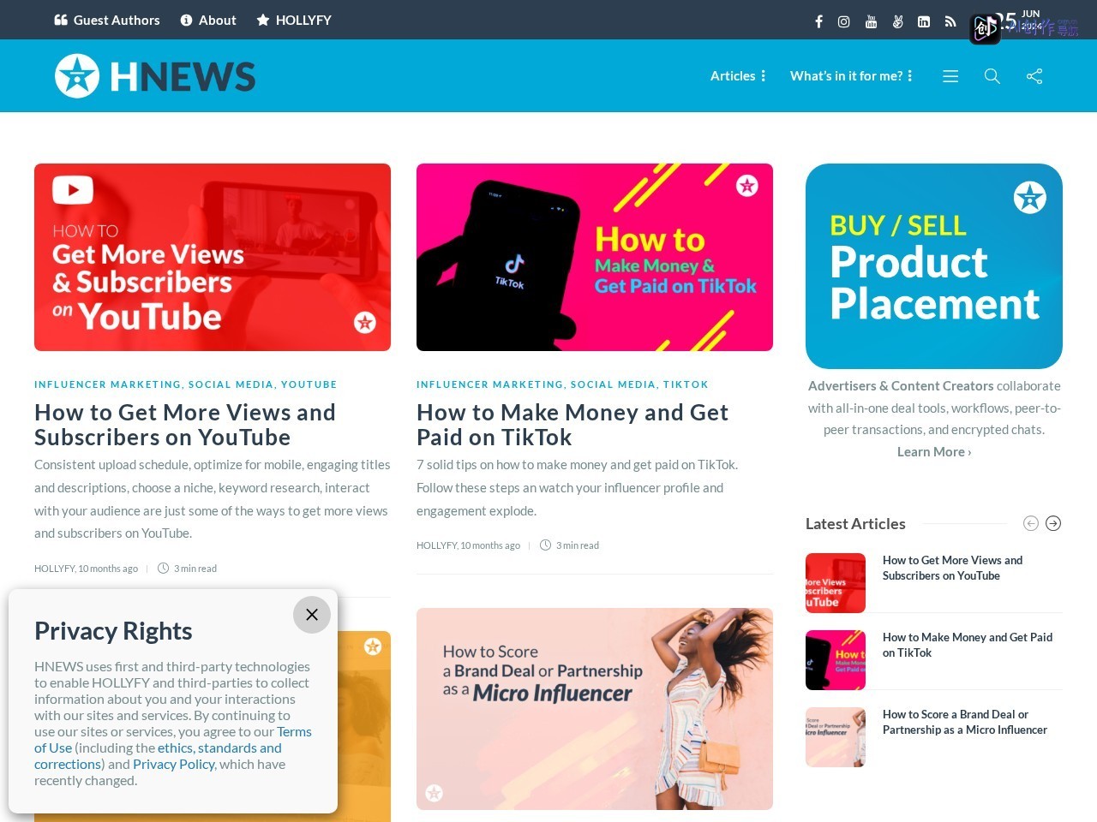Click HOLLYFY author under TikTok article
This screenshot has height=822, width=1097.
pos(437,545)
